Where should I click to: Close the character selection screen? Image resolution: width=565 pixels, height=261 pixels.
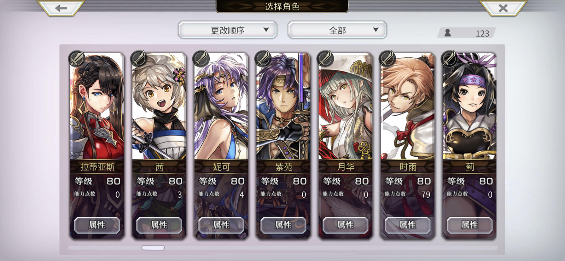[x=503, y=8]
